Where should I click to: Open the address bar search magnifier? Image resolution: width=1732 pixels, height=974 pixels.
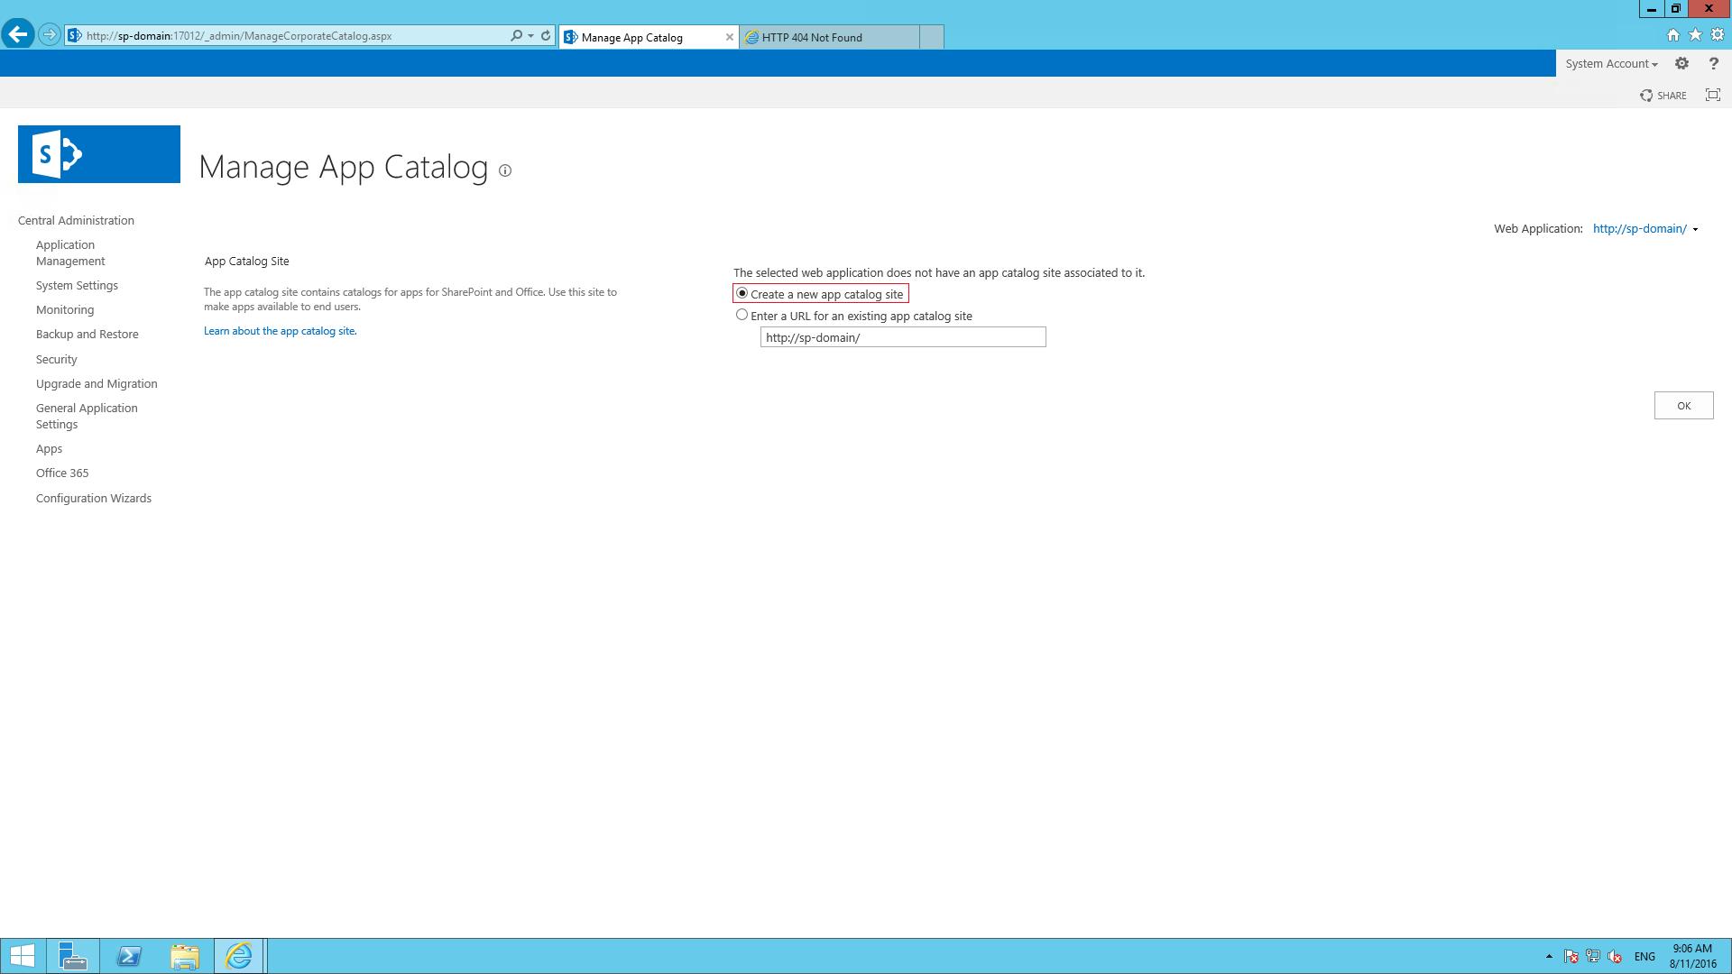(x=516, y=36)
